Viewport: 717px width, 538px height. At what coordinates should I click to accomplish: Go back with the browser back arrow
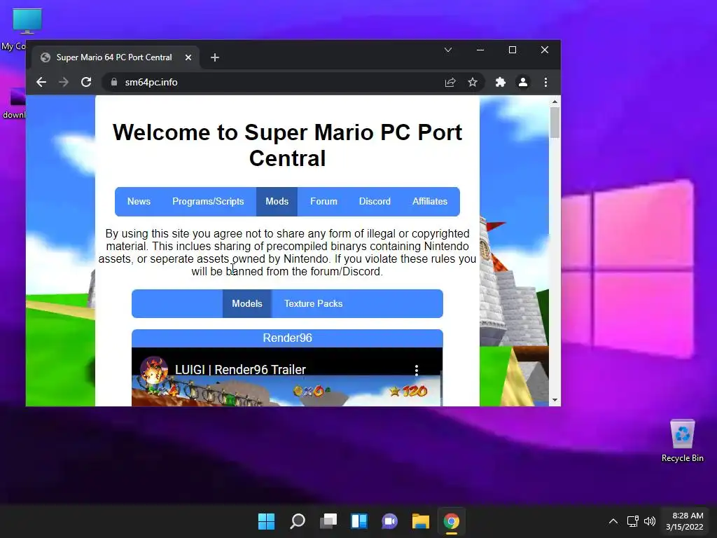click(x=41, y=83)
